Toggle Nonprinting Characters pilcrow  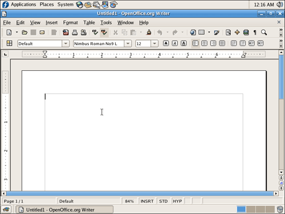[255, 33]
